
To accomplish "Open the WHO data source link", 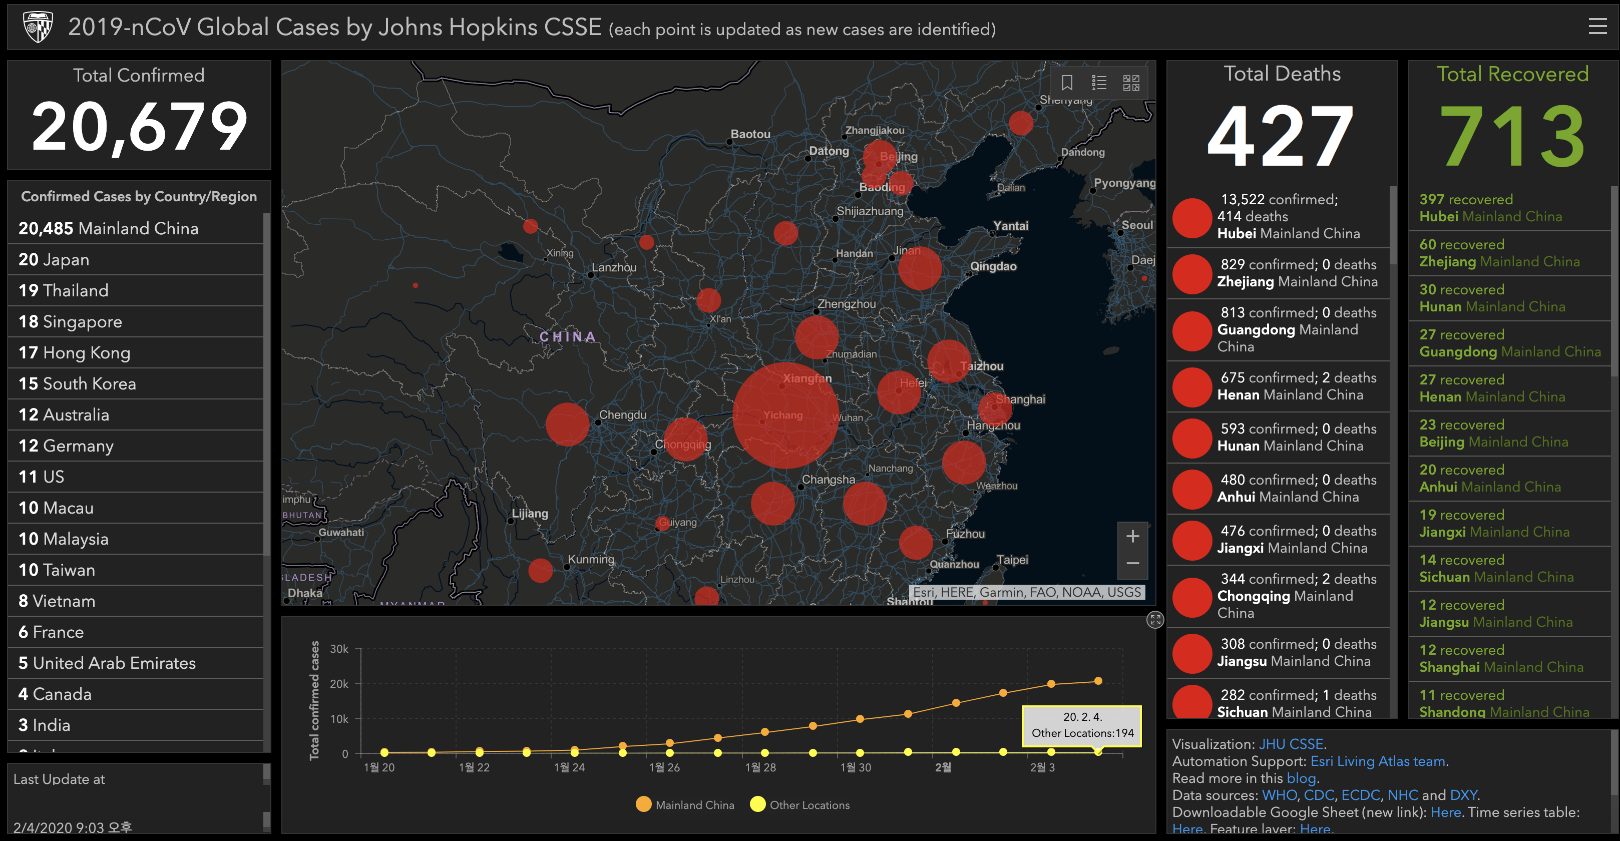I will 1279,795.
